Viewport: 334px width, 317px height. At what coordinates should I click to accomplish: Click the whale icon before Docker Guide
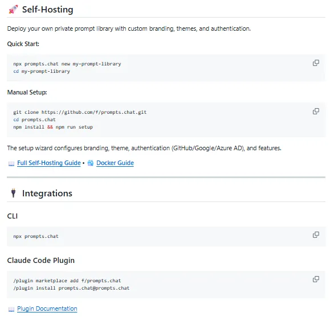click(91, 163)
